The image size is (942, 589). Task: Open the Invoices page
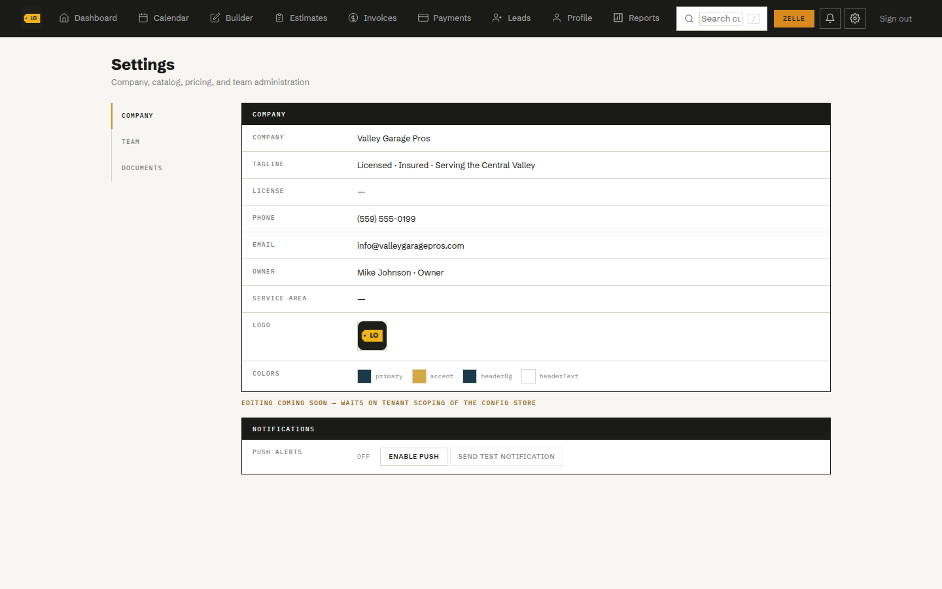coord(372,18)
